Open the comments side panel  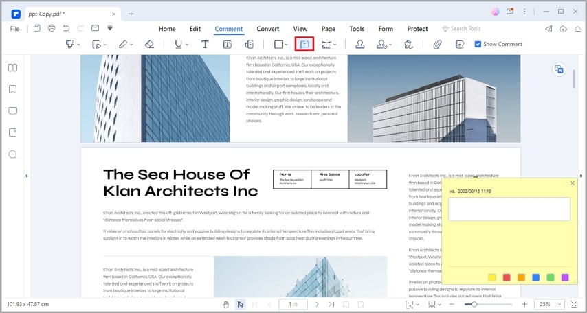[x=13, y=111]
